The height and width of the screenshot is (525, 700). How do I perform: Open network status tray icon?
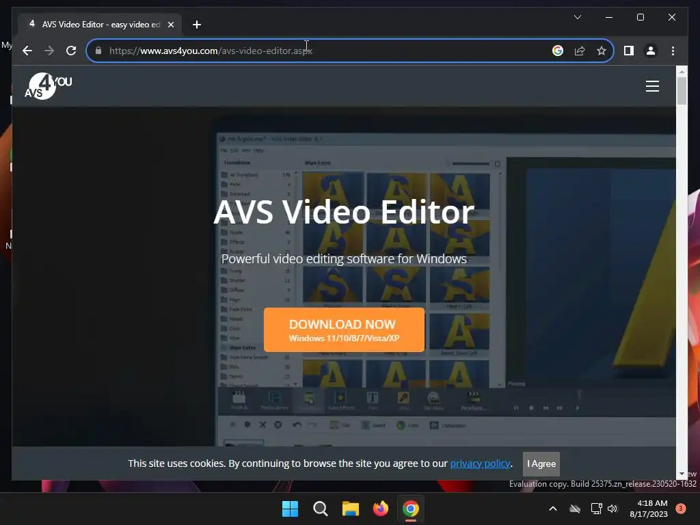tap(596, 509)
